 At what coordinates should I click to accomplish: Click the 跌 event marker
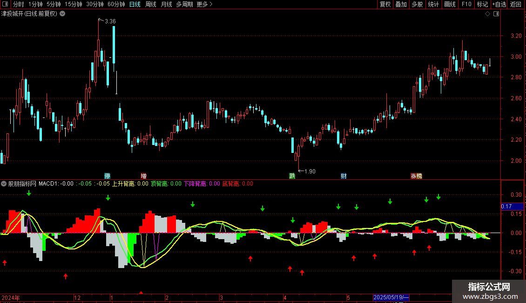(292, 176)
